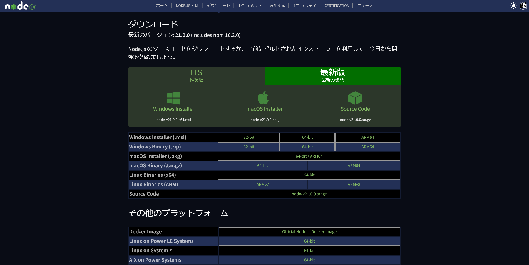Image resolution: width=529 pixels, height=265 pixels.
Task: Open the CERTIFICATION menu item
Action: (337, 6)
